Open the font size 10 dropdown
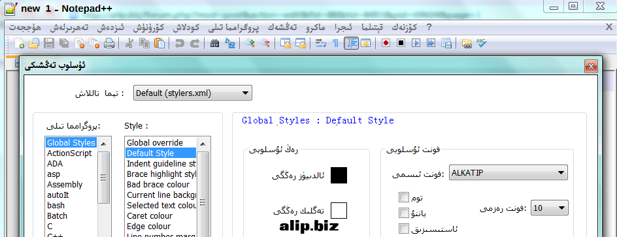 click(550, 208)
